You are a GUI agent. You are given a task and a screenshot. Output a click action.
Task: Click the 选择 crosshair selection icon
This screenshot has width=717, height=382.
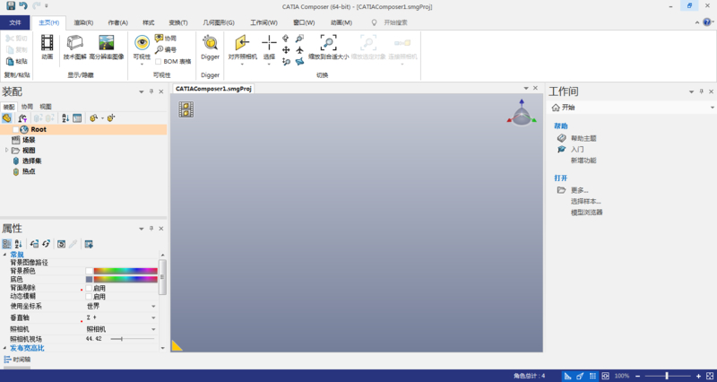click(x=269, y=42)
